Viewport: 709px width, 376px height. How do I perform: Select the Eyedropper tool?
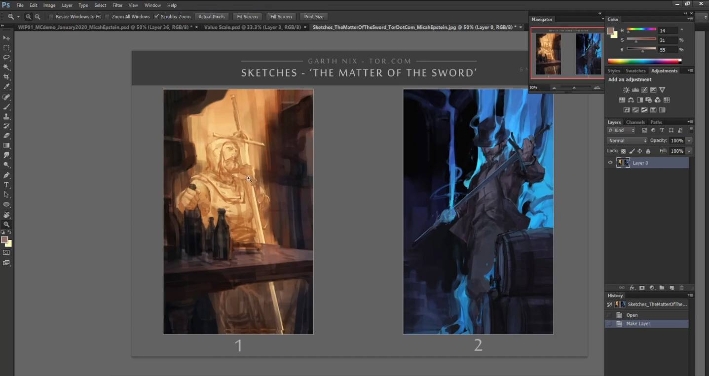[6, 87]
